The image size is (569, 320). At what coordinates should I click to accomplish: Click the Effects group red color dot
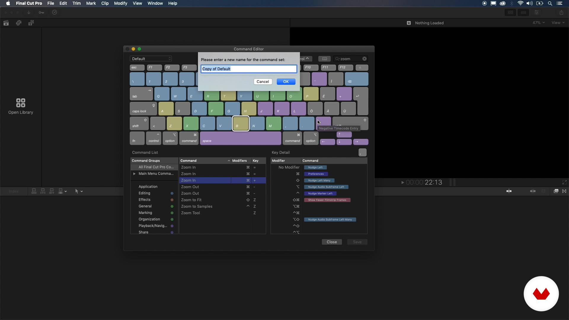coord(172,200)
